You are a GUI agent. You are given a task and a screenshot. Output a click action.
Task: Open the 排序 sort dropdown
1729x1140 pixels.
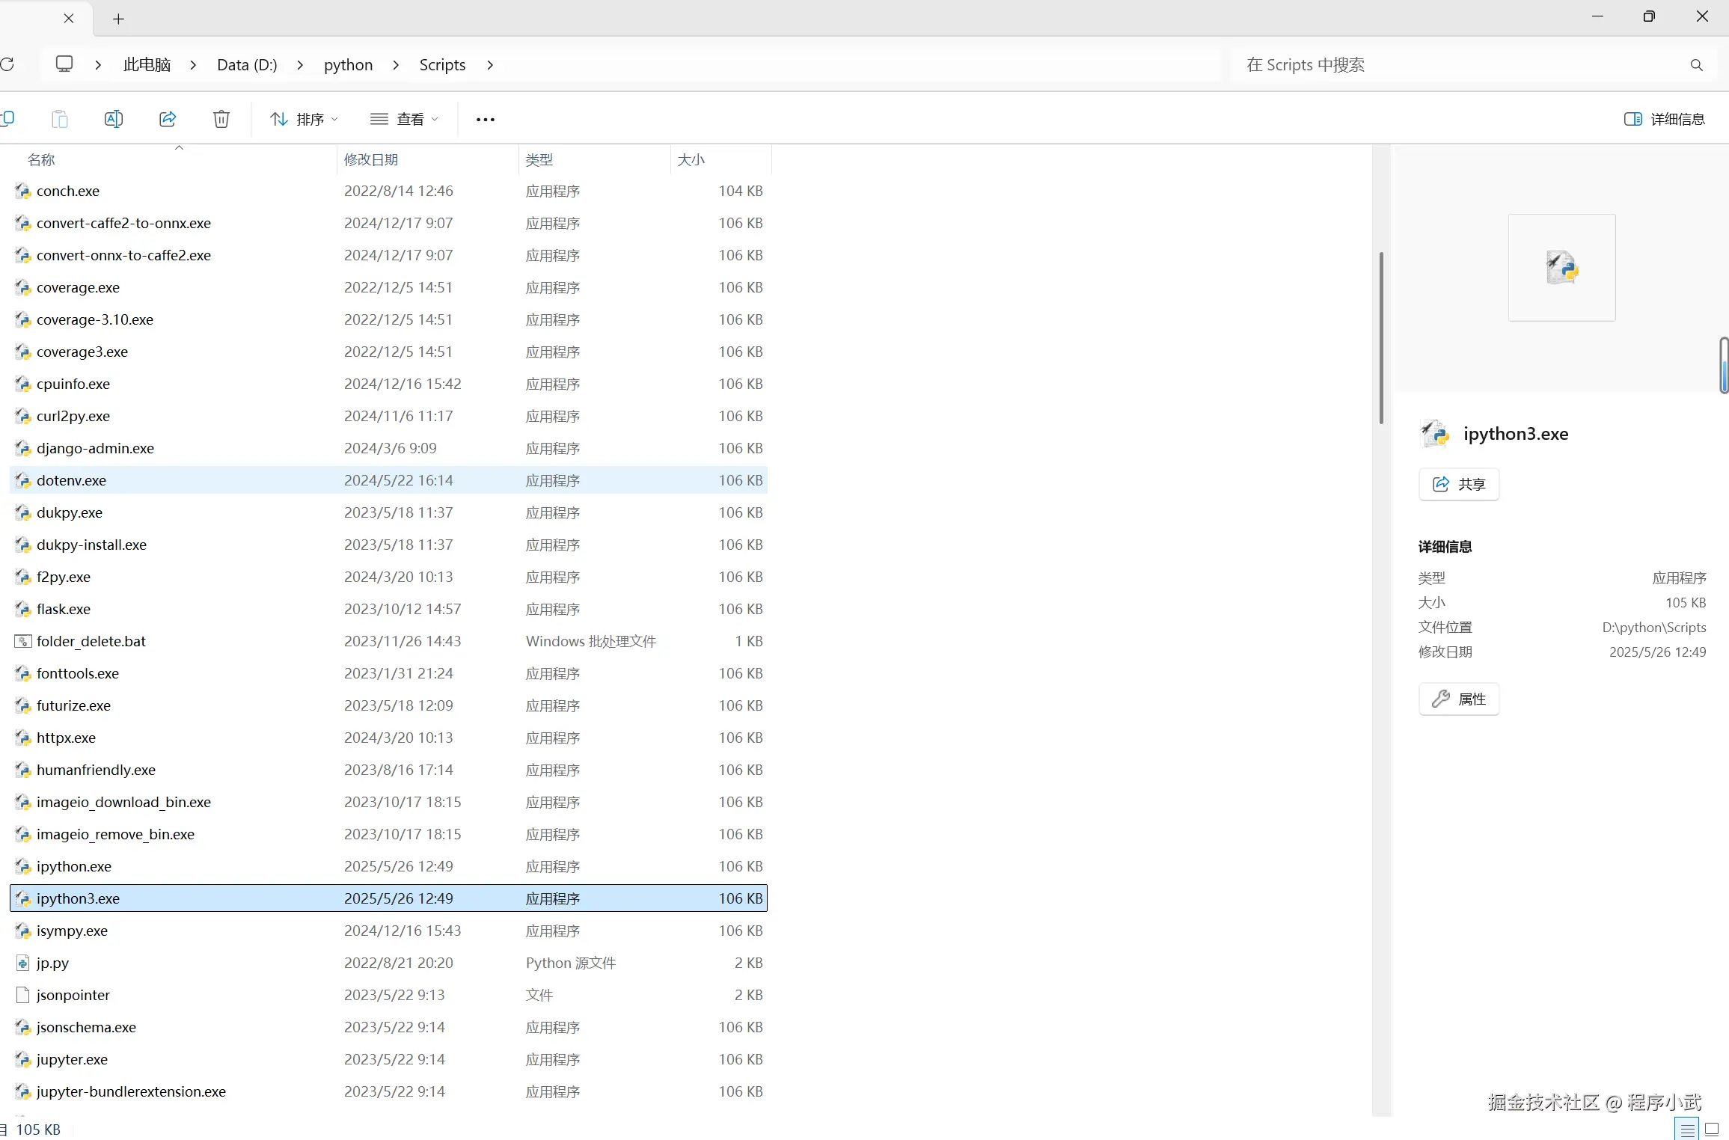pyautogui.click(x=304, y=119)
